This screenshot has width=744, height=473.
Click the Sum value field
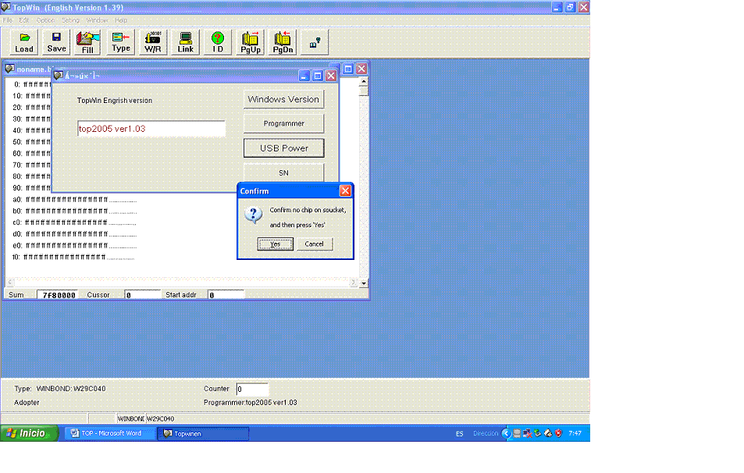(x=58, y=294)
